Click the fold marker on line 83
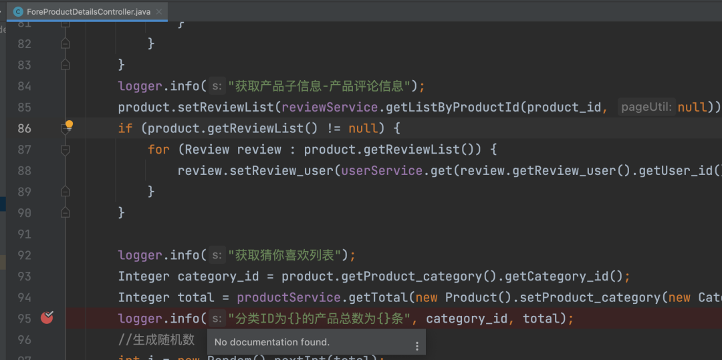 (65, 65)
